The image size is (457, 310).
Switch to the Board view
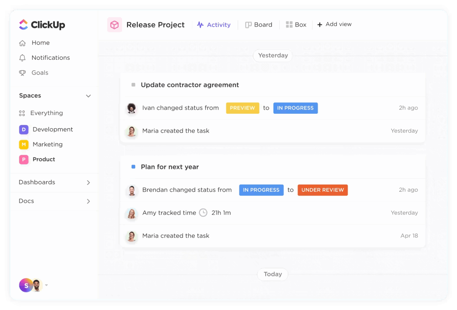pos(259,24)
